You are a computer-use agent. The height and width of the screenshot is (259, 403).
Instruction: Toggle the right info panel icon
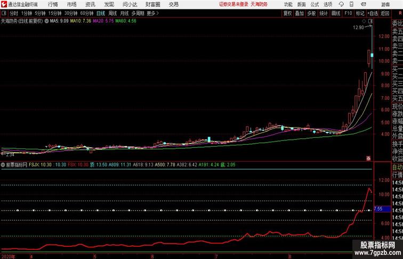(370, 21)
